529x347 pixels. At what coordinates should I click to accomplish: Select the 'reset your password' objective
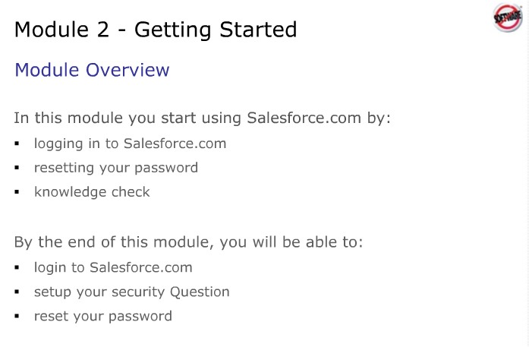[102, 317]
